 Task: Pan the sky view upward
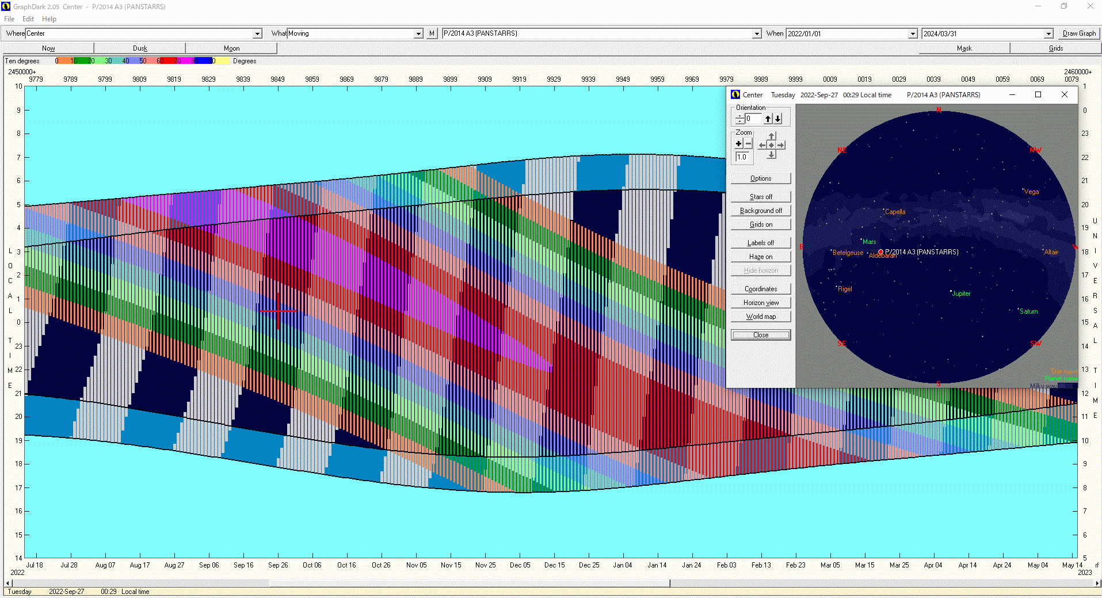pos(772,136)
